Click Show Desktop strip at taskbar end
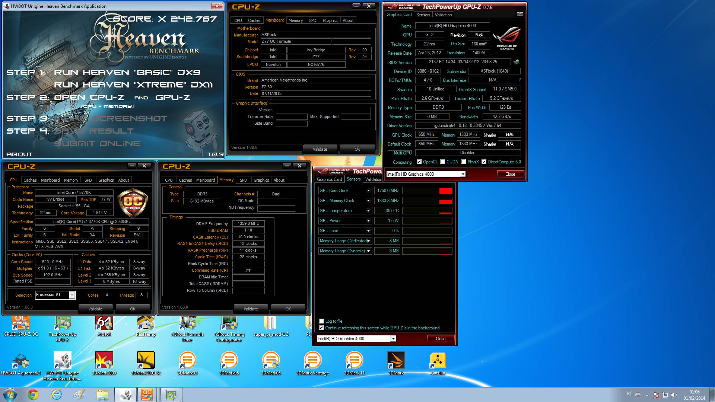715x402 pixels. coord(712,395)
